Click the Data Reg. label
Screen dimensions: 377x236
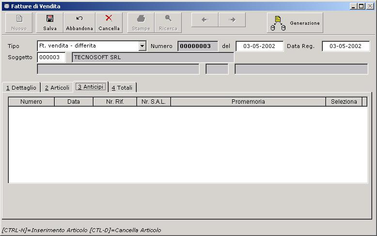coord(300,46)
